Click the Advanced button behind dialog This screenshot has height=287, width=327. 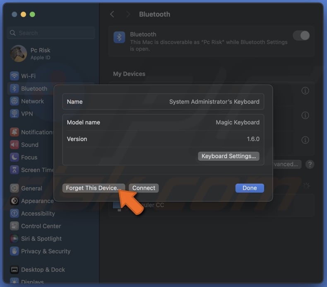pyautogui.click(x=287, y=164)
